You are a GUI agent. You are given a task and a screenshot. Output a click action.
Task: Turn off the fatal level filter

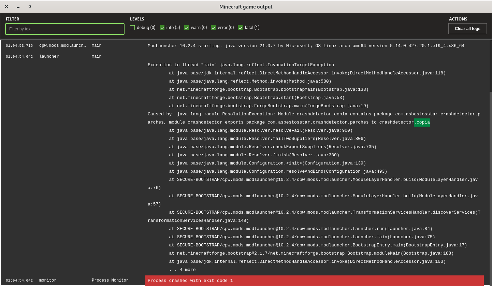point(240,28)
